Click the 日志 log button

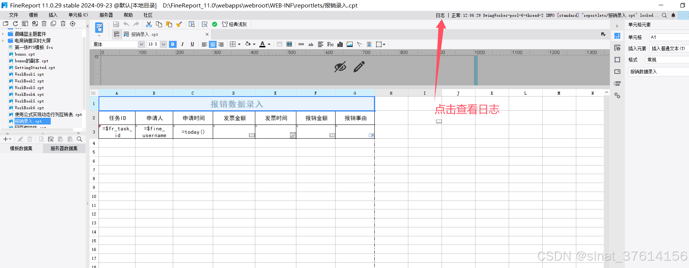440,15
